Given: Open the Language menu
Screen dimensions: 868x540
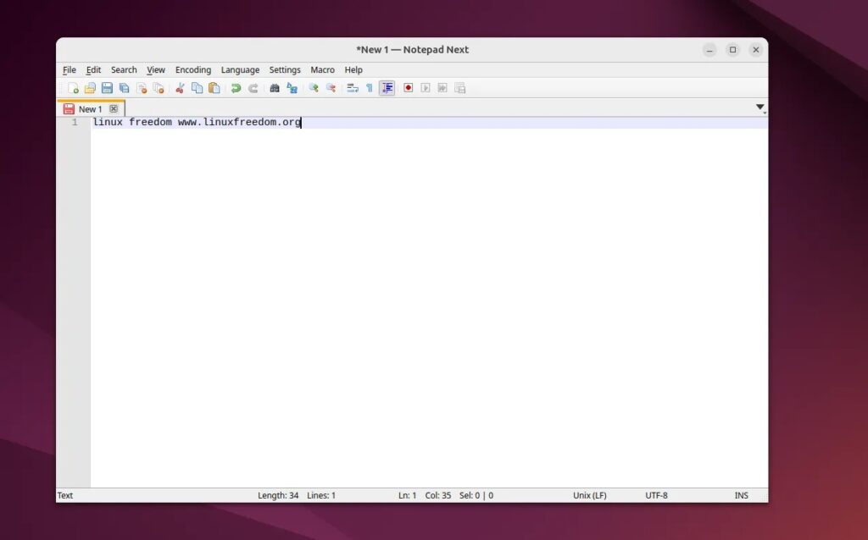Looking at the screenshot, I should point(240,70).
